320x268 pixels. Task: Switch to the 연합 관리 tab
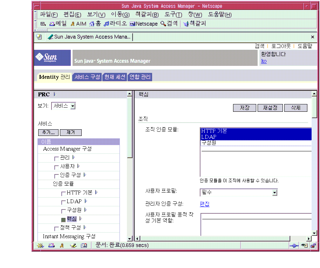140,77
